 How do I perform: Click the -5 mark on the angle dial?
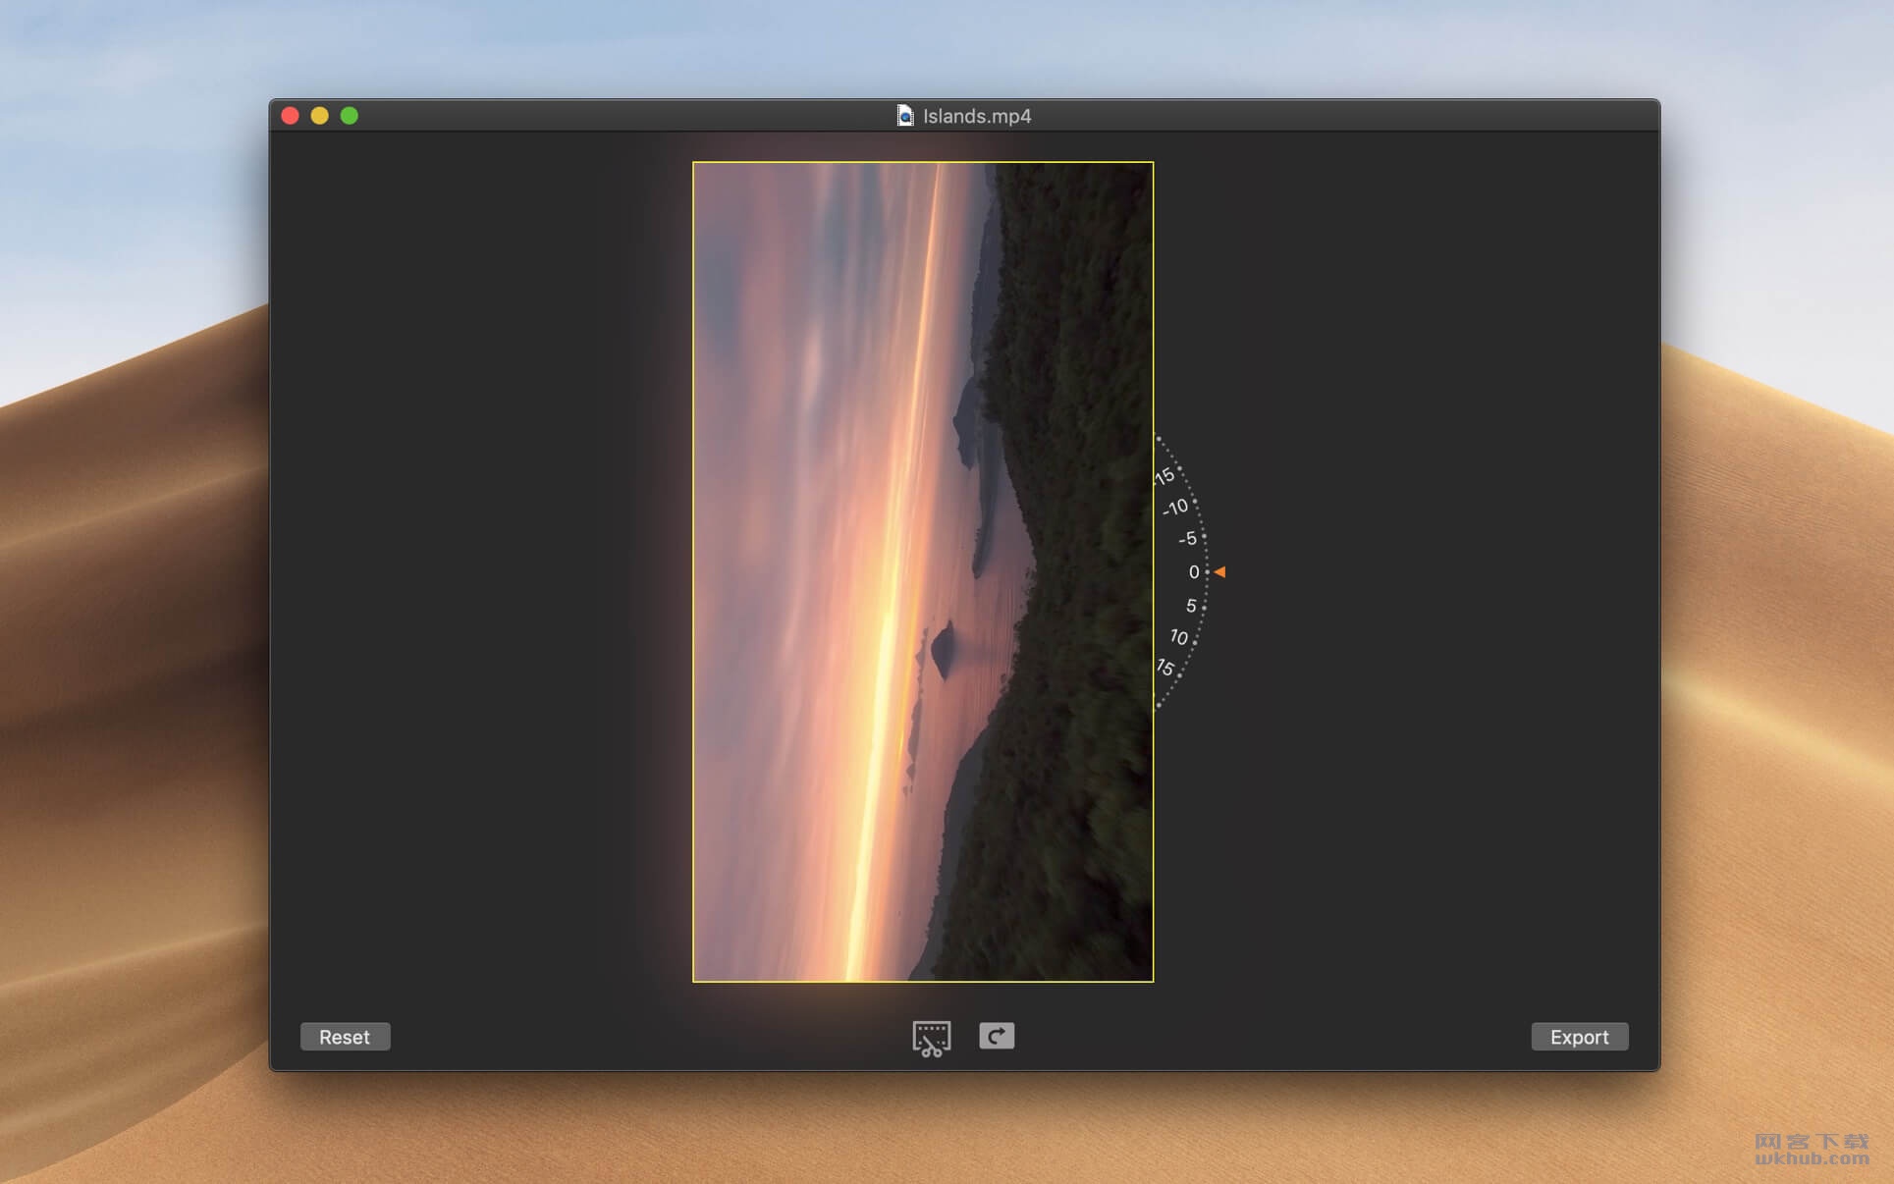pyautogui.click(x=1187, y=538)
